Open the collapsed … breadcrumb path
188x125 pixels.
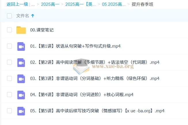[x=33, y=5]
